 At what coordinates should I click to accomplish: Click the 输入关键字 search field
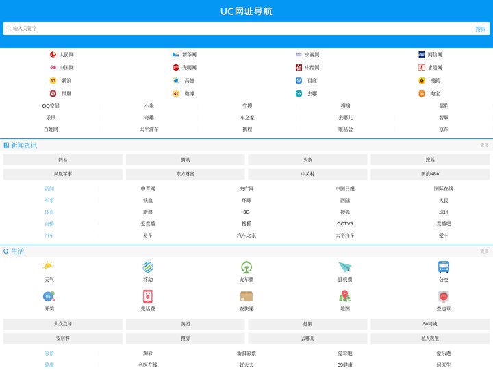[239, 28]
